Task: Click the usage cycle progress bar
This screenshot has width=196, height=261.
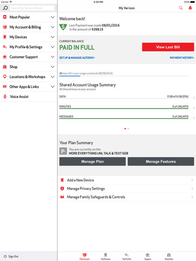Action: [x=124, y=76]
